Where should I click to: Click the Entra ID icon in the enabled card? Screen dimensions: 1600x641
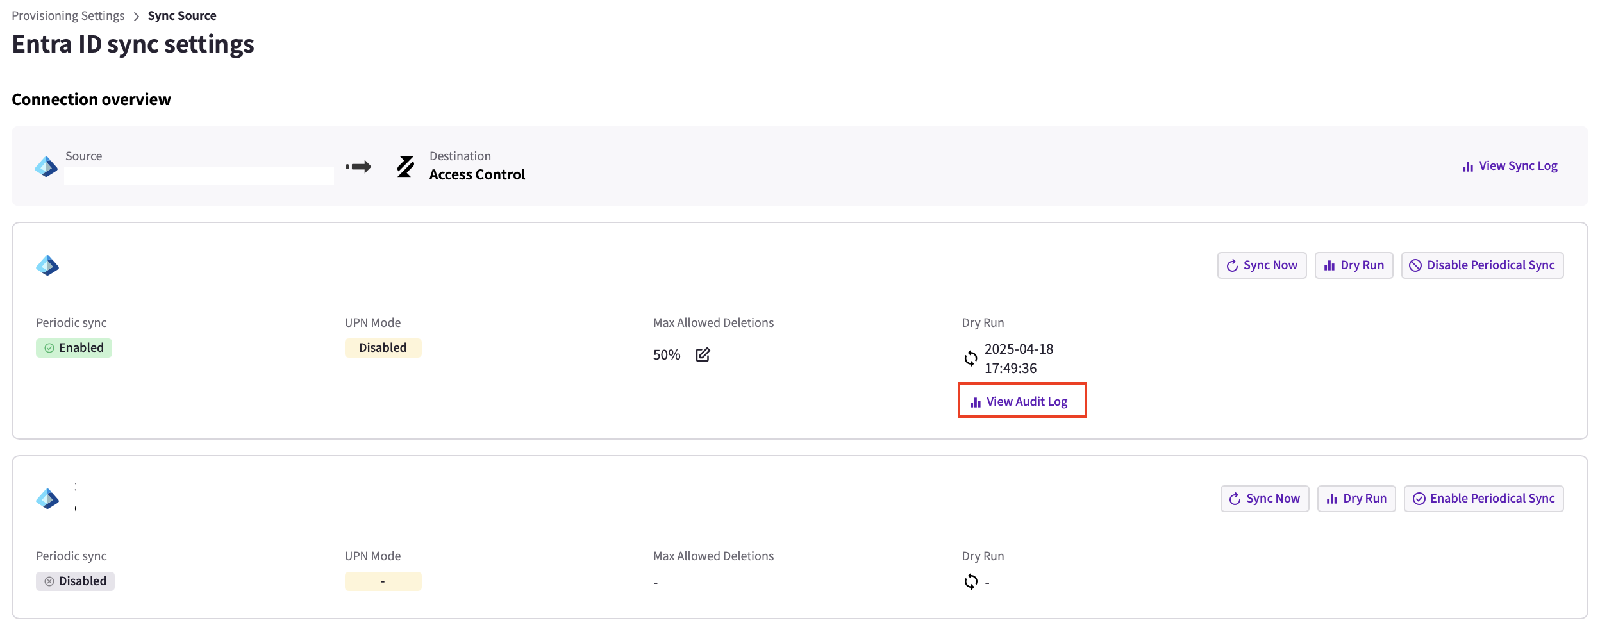point(47,265)
